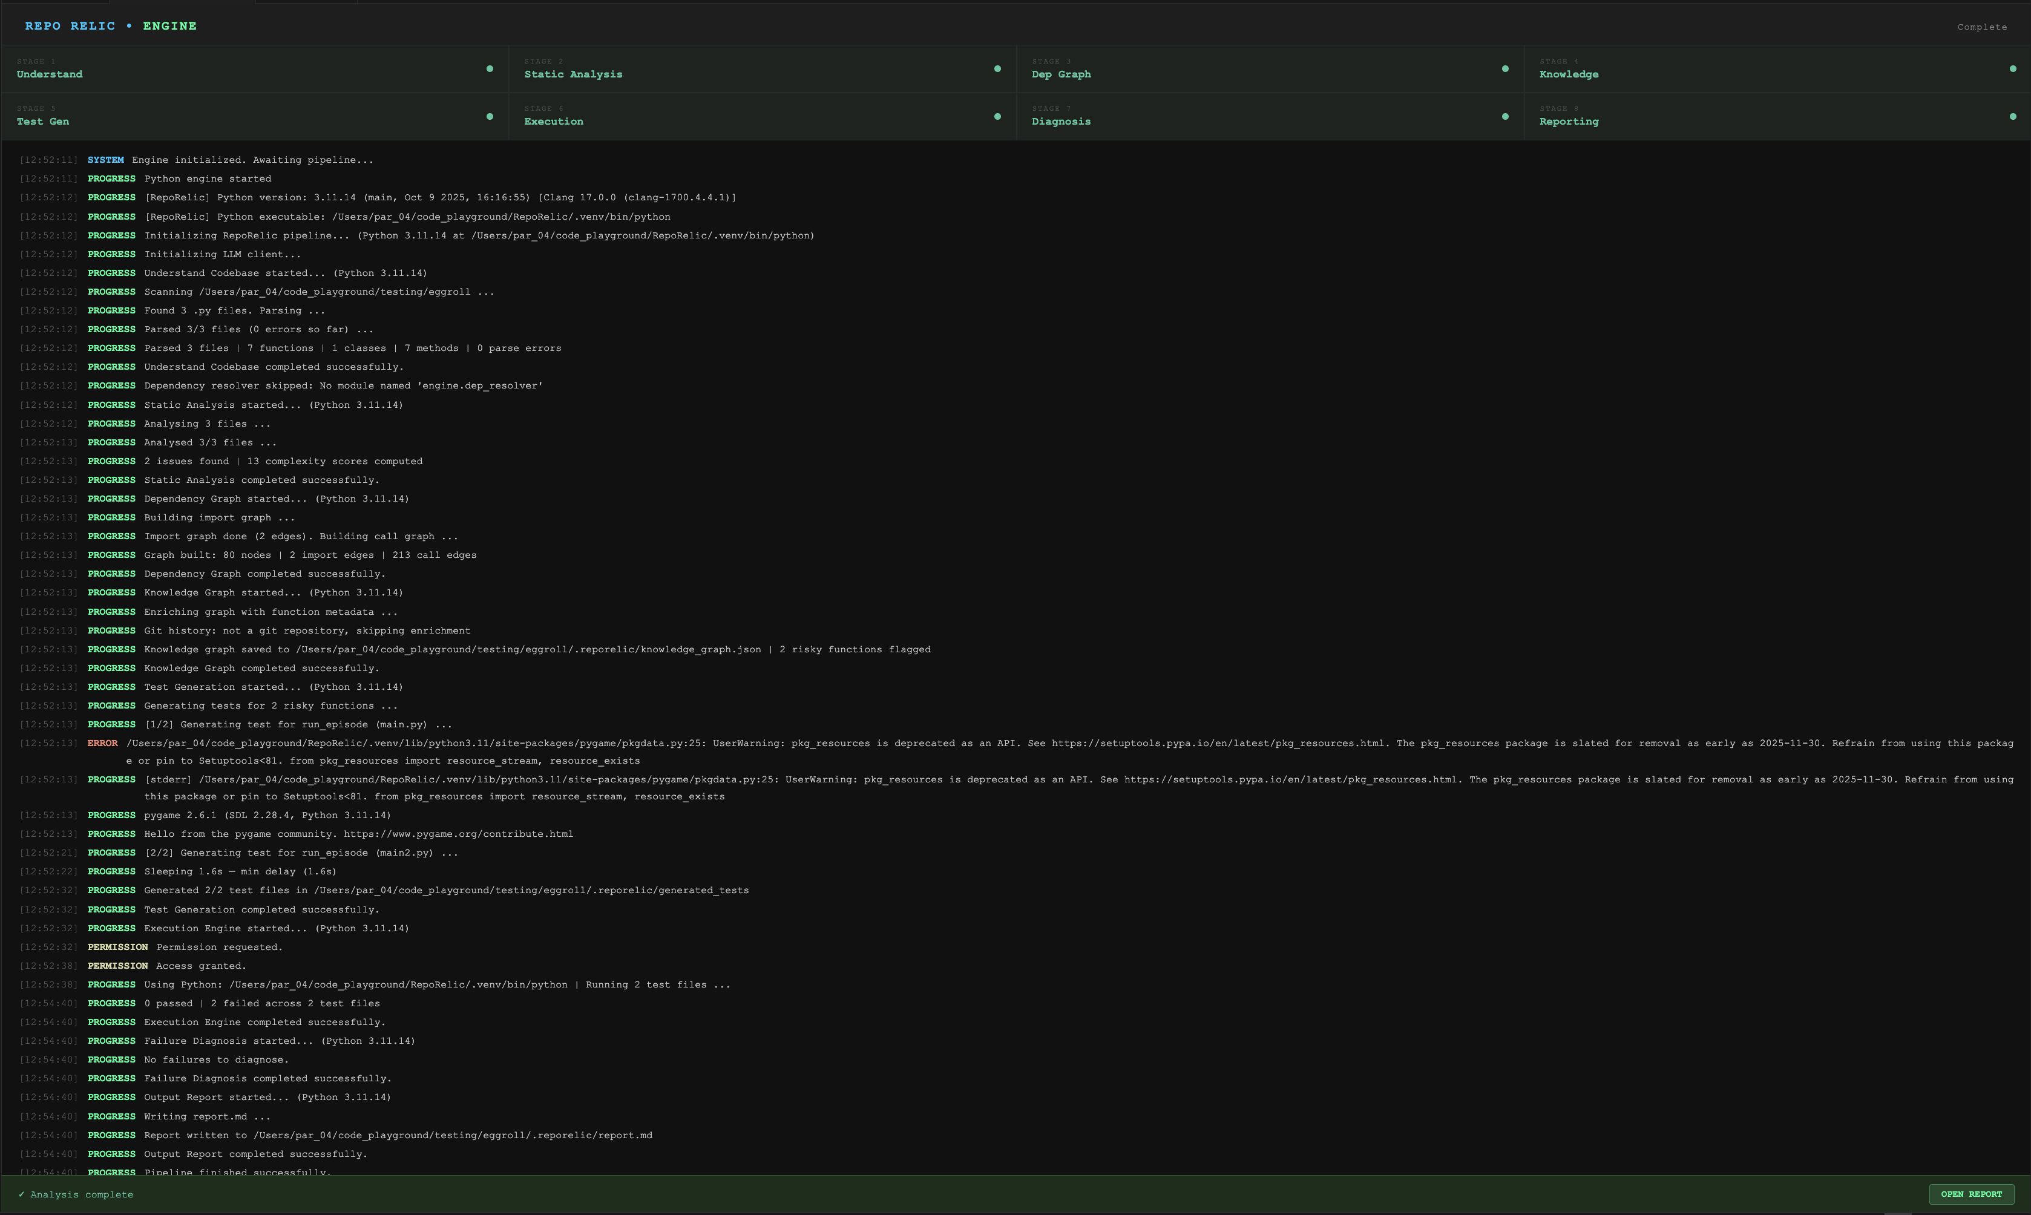
Task: Select the Stage 2 Static Analysis card
Action: tap(762, 69)
